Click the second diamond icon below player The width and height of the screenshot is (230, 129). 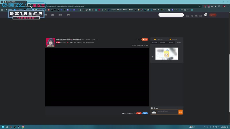tap(135, 113)
